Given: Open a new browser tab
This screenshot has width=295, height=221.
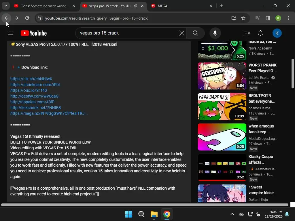Looking at the screenshot, I should [221, 6].
